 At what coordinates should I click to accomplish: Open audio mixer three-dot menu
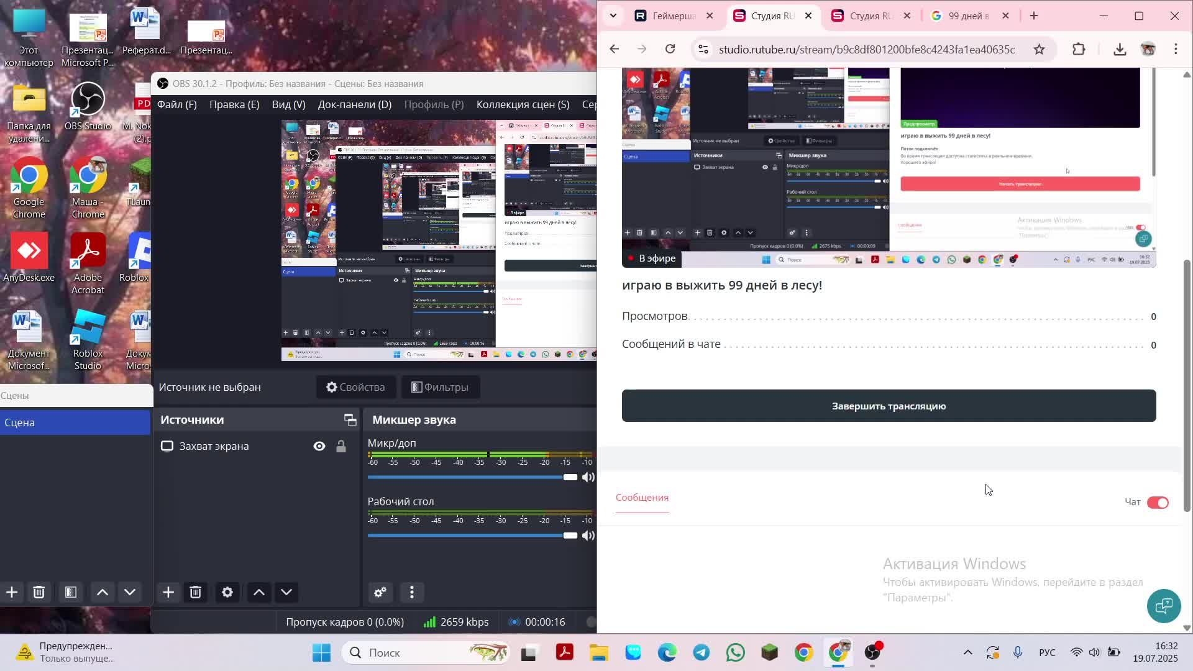point(411,592)
